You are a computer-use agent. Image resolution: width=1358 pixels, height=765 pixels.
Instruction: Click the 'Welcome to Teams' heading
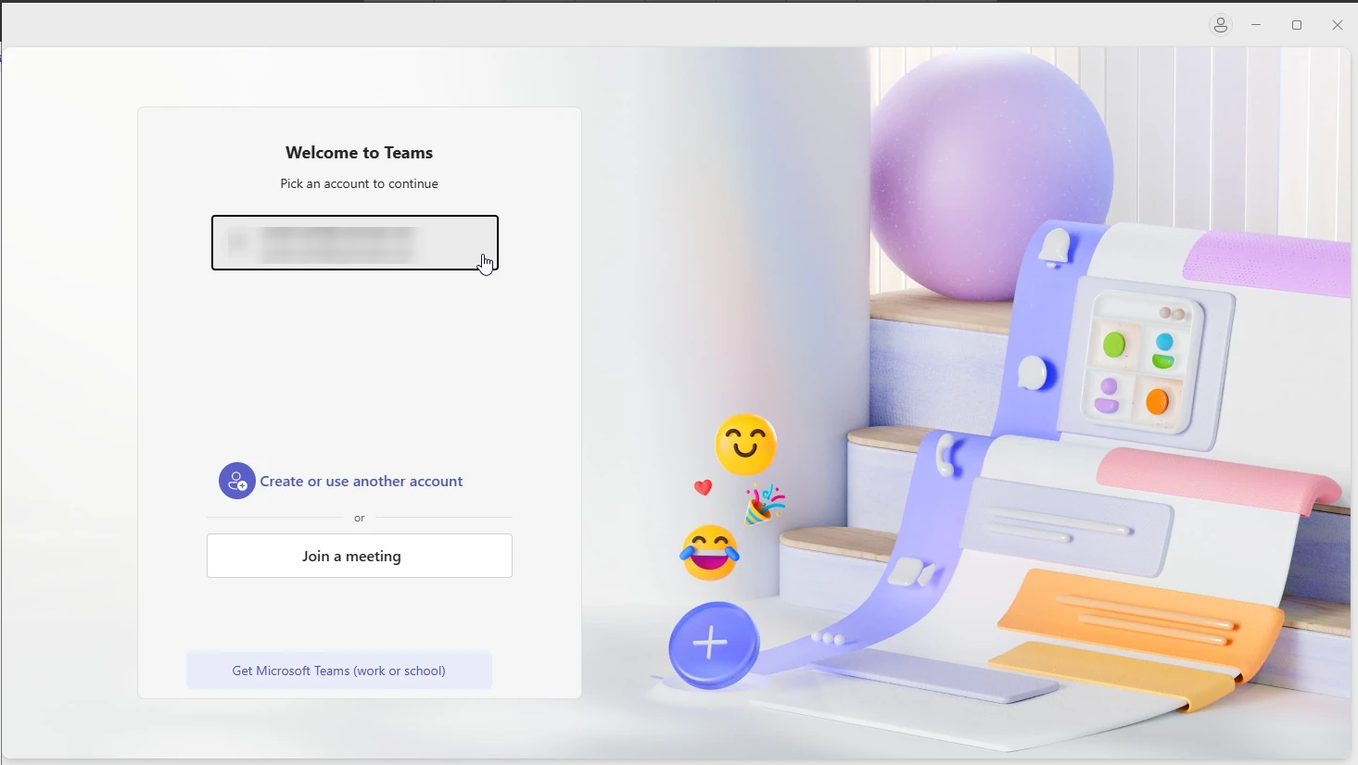359,153
